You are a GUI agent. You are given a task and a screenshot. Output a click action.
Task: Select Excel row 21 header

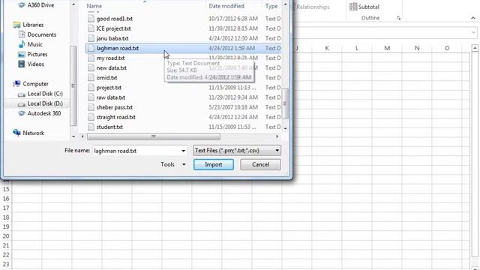point(6,245)
